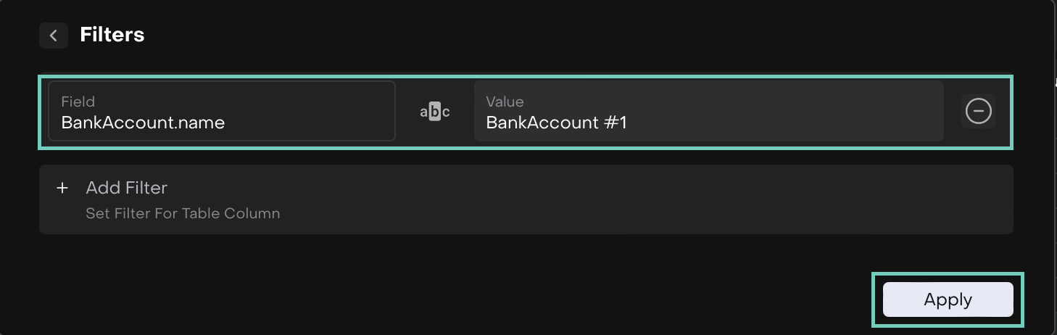The image size is (1057, 335).
Task: Click the "Set Filter For Table Column" hint
Action: click(x=183, y=214)
